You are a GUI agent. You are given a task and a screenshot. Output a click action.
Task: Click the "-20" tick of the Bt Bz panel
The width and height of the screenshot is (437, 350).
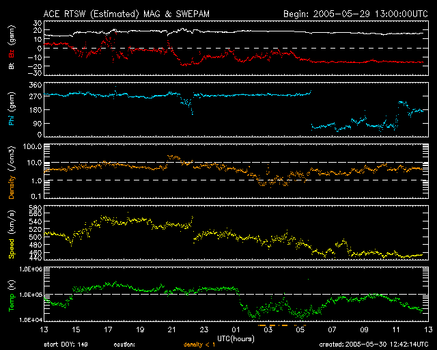[35, 66]
